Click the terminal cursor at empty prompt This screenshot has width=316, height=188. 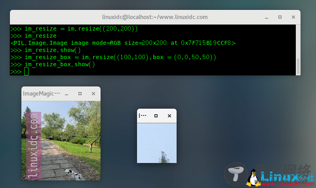(x=26, y=71)
